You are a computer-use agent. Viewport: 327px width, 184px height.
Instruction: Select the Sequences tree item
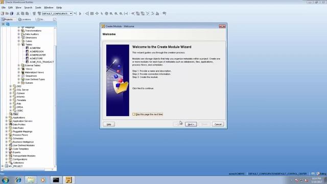[x=31, y=76]
